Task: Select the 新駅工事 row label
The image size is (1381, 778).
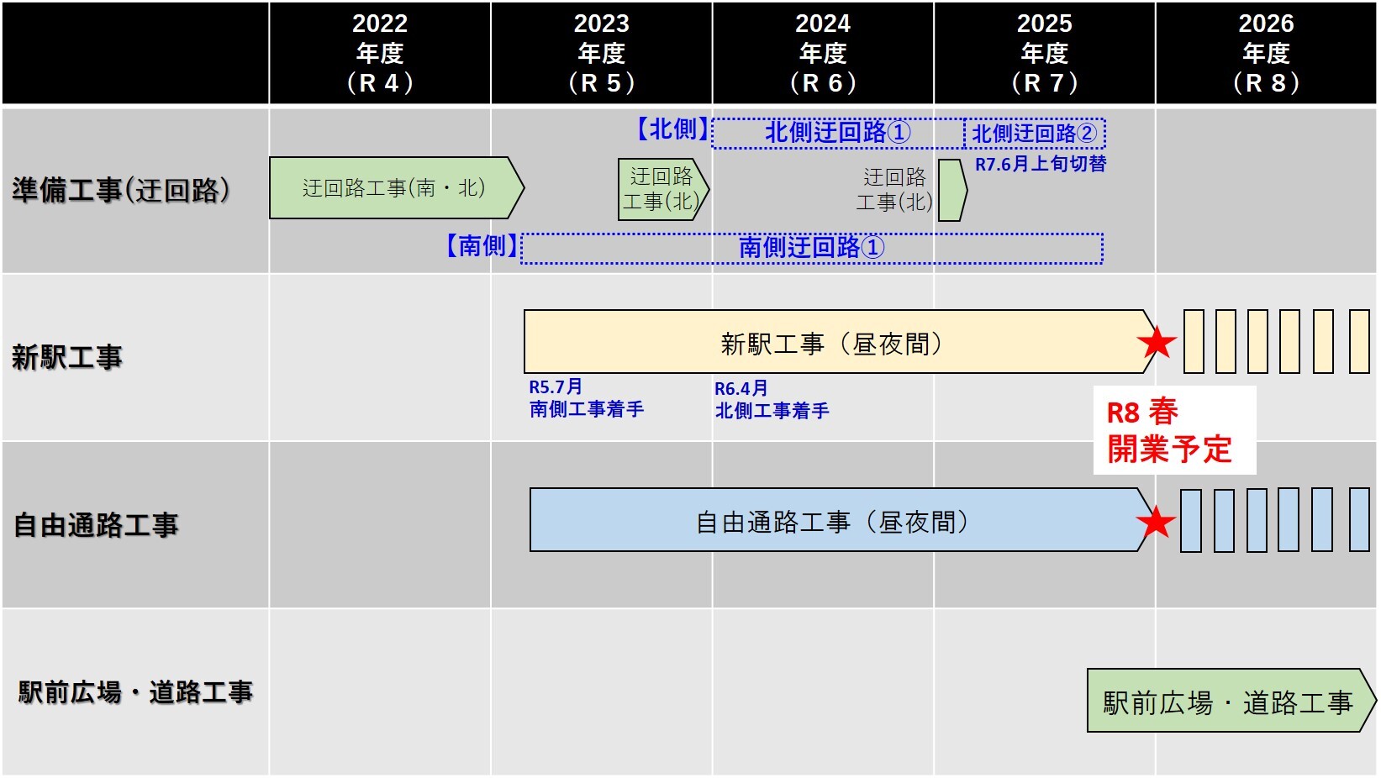Action: (x=67, y=357)
